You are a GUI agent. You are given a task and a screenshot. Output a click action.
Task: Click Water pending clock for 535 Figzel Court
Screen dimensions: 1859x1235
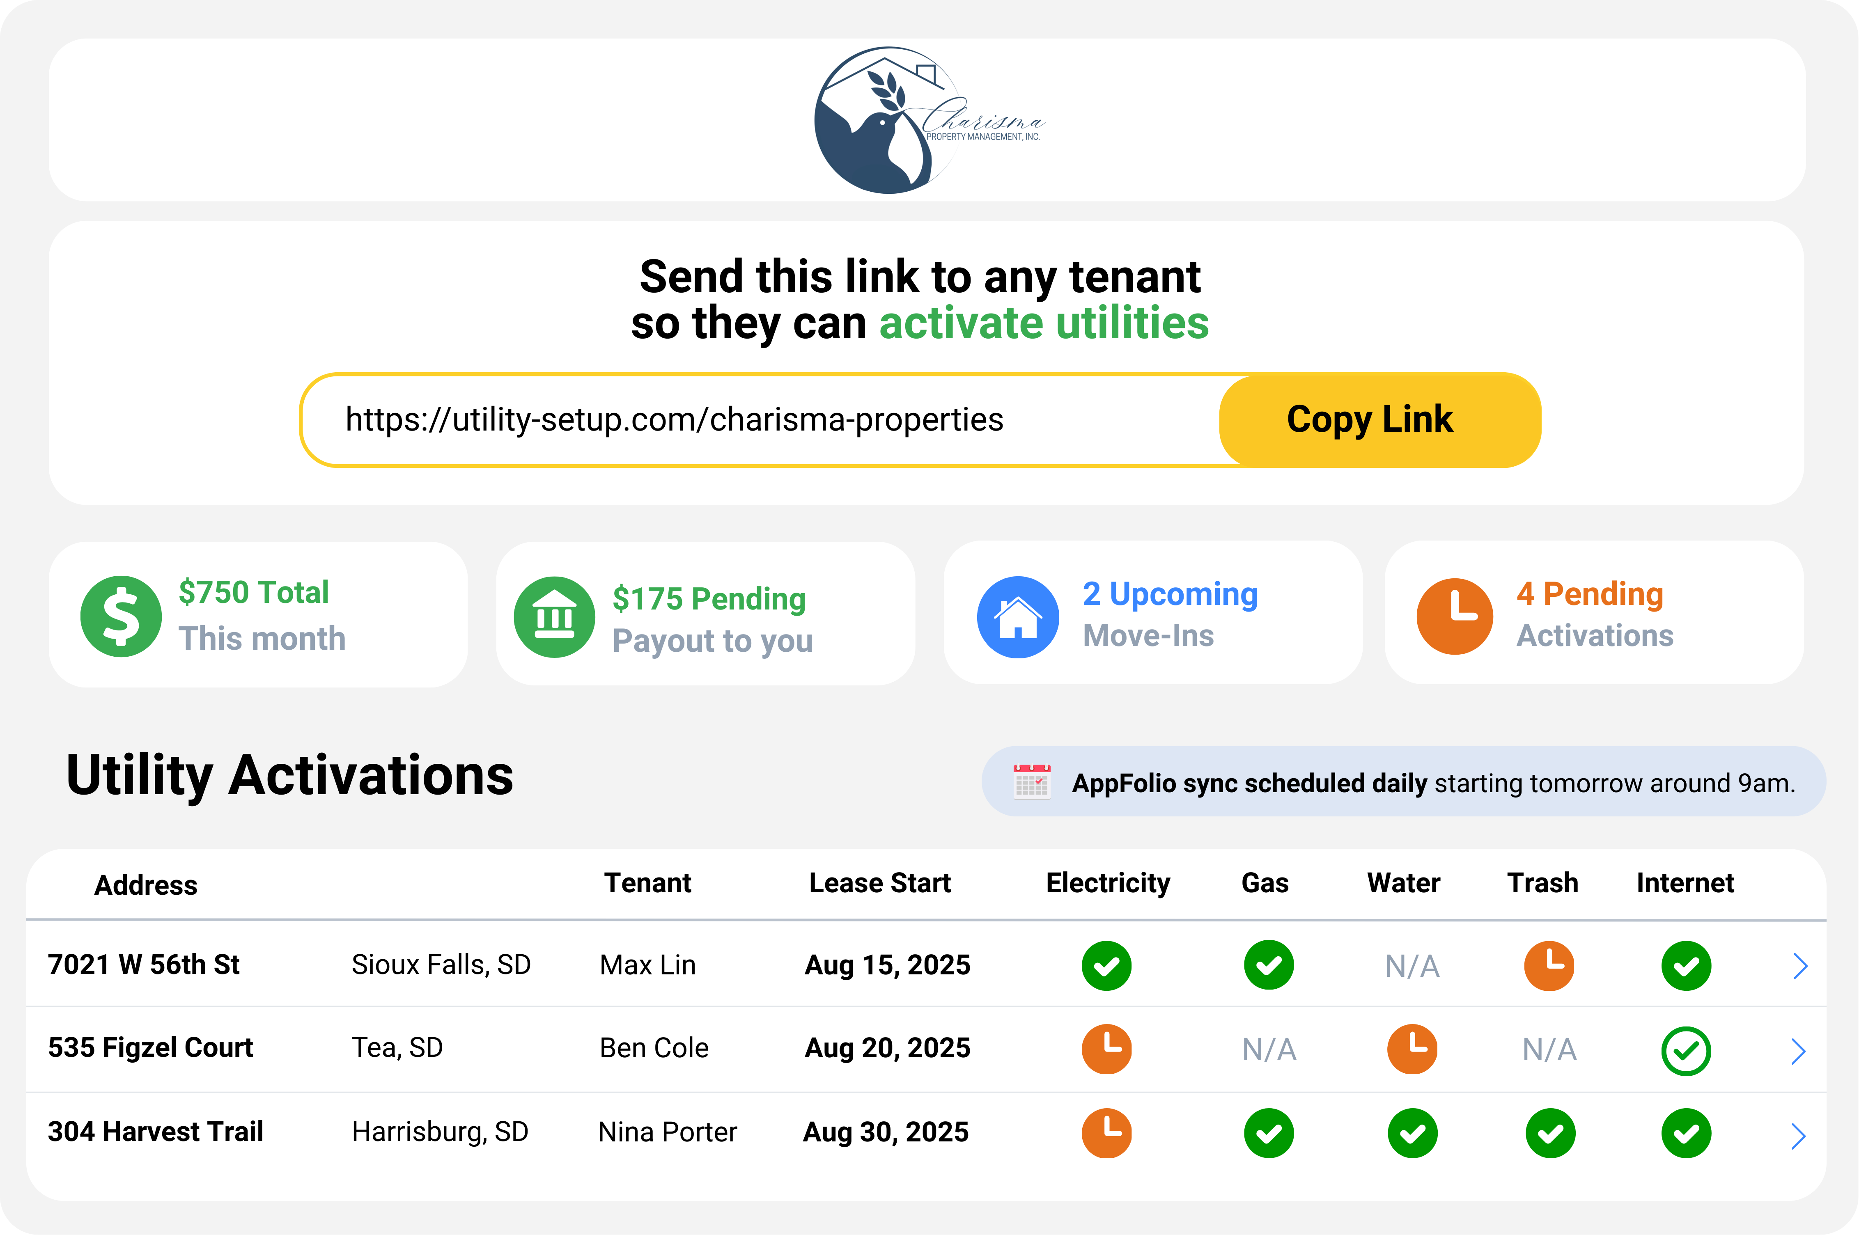(1412, 1049)
